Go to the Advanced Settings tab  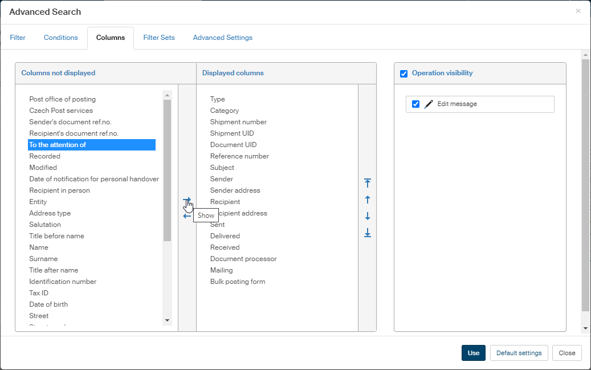[x=222, y=38]
